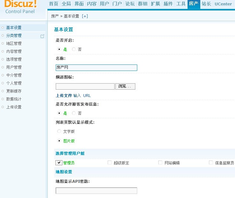Select the active 房产 top tab

[194, 4]
